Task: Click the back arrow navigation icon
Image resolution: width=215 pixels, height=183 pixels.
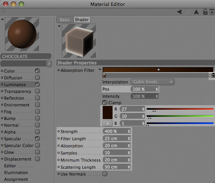Action: tap(180, 12)
